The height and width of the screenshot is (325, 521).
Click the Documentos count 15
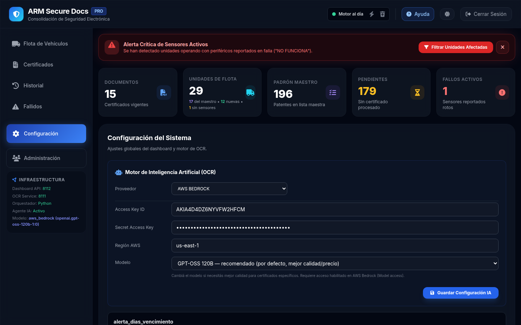coord(110,94)
